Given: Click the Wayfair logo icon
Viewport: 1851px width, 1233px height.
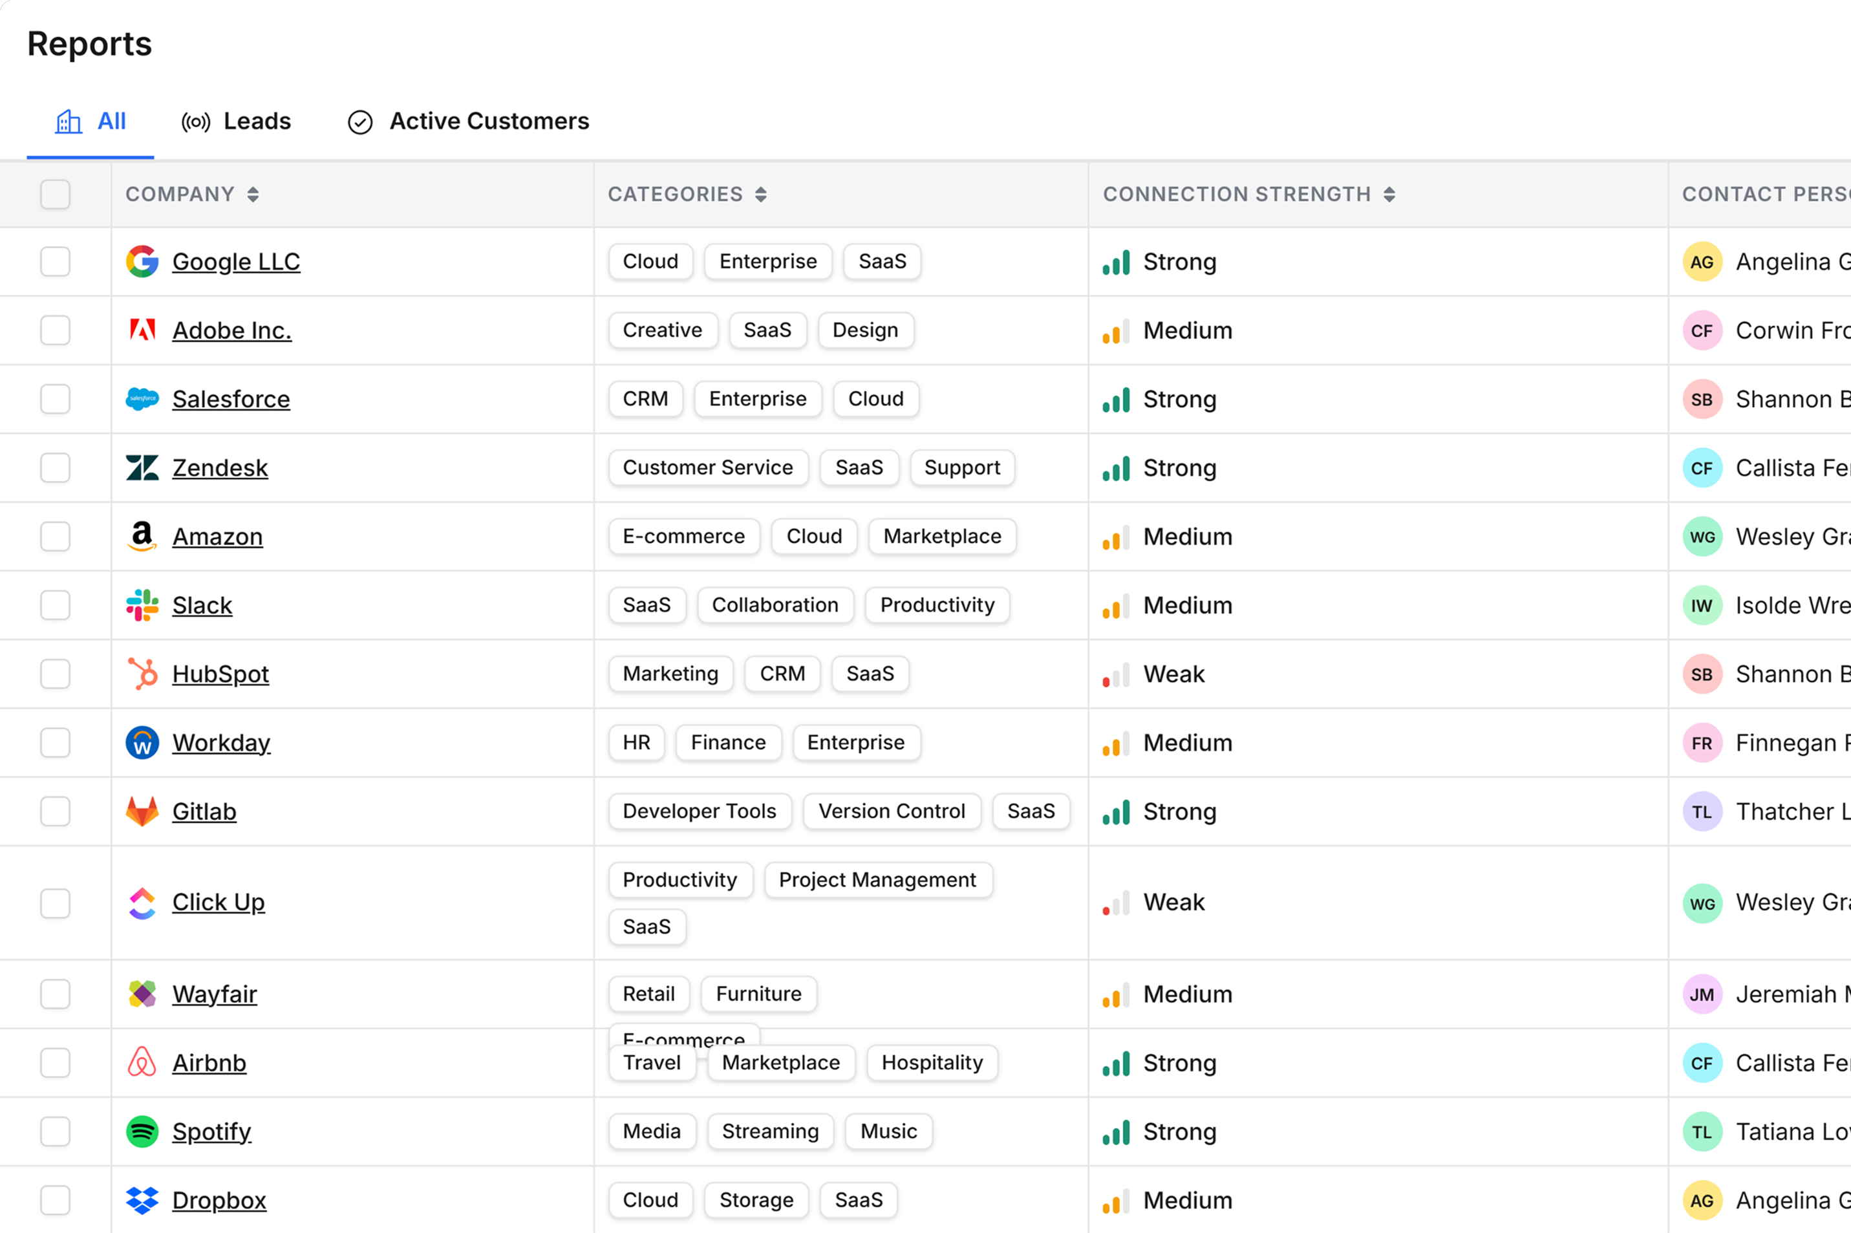Looking at the screenshot, I should (142, 994).
